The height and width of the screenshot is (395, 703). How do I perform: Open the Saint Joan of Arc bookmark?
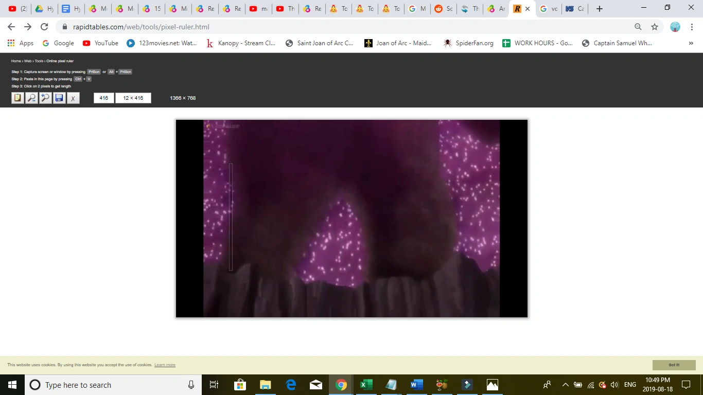pyautogui.click(x=320, y=43)
